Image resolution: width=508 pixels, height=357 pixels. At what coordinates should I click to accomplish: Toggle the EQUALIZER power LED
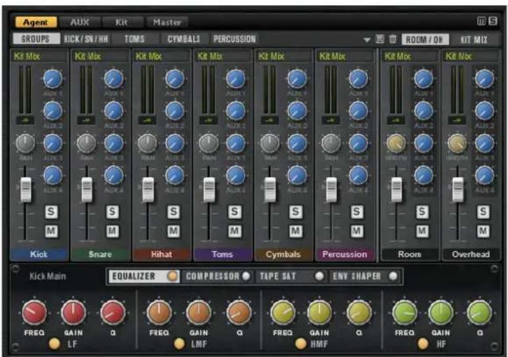(172, 276)
